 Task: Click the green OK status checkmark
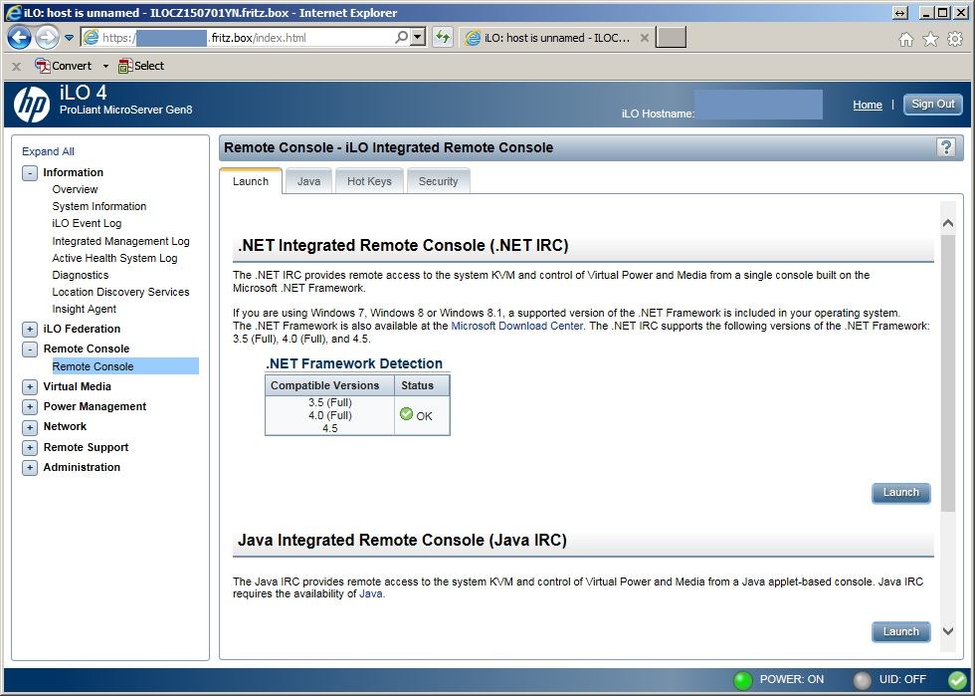407,414
